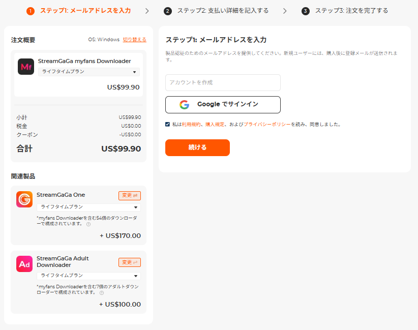Click the StreamGaGa Adult Downloader Ad icon

(24, 264)
